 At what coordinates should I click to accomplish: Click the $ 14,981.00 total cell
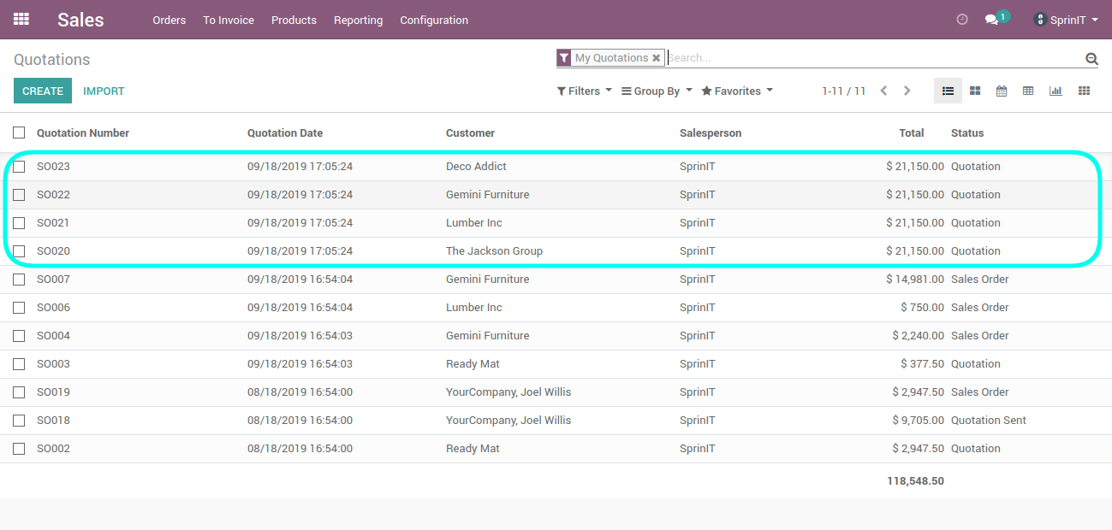pyautogui.click(x=915, y=280)
